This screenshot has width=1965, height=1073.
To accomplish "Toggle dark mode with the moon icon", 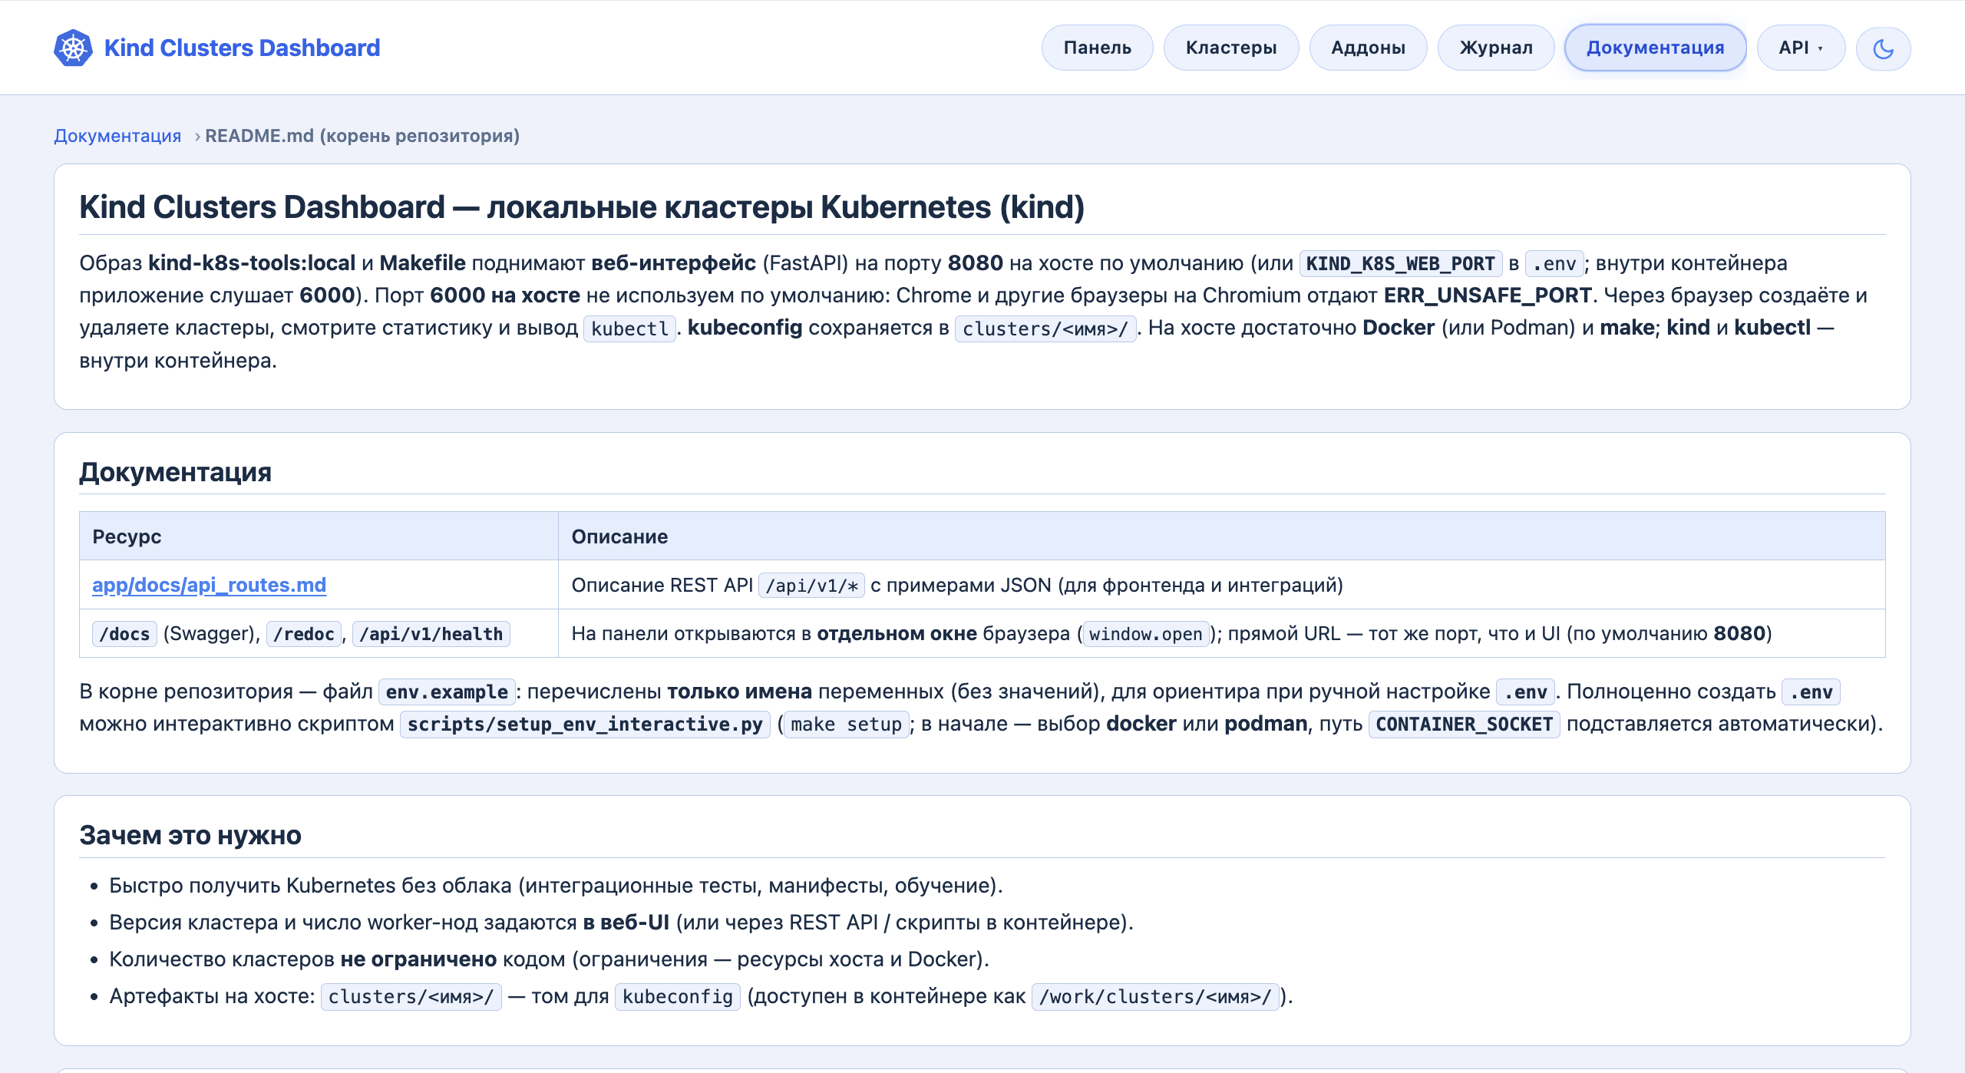I will pos(1883,48).
